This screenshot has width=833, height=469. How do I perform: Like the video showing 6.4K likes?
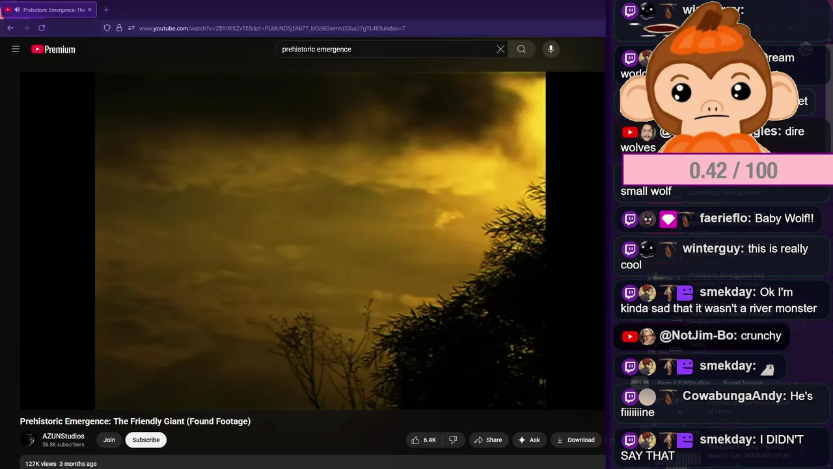[424, 440]
